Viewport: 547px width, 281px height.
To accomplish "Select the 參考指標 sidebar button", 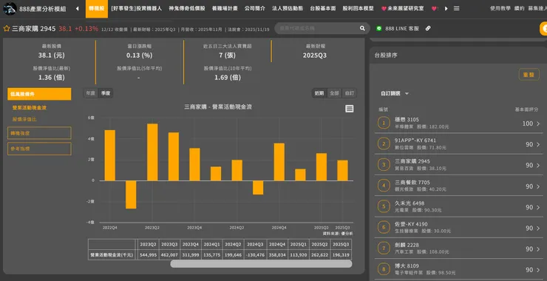I will tap(39, 149).
